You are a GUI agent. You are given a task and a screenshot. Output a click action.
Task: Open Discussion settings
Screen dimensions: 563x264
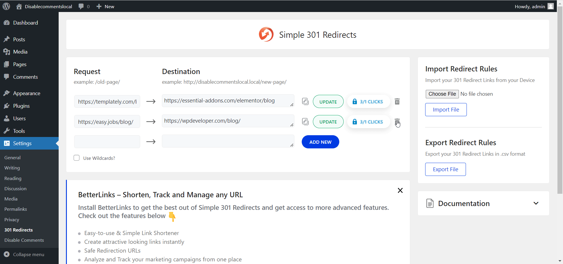click(16, 189)
